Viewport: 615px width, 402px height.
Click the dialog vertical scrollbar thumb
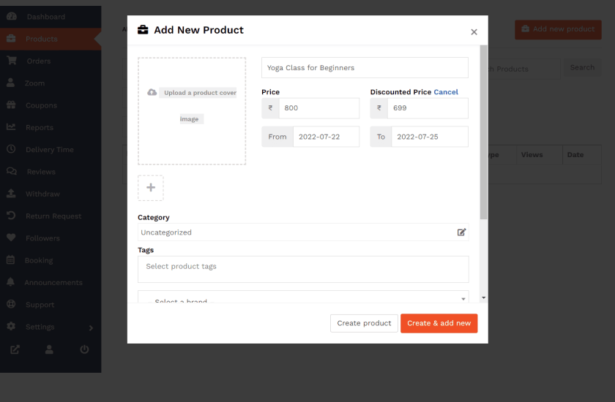pos(484,132)
